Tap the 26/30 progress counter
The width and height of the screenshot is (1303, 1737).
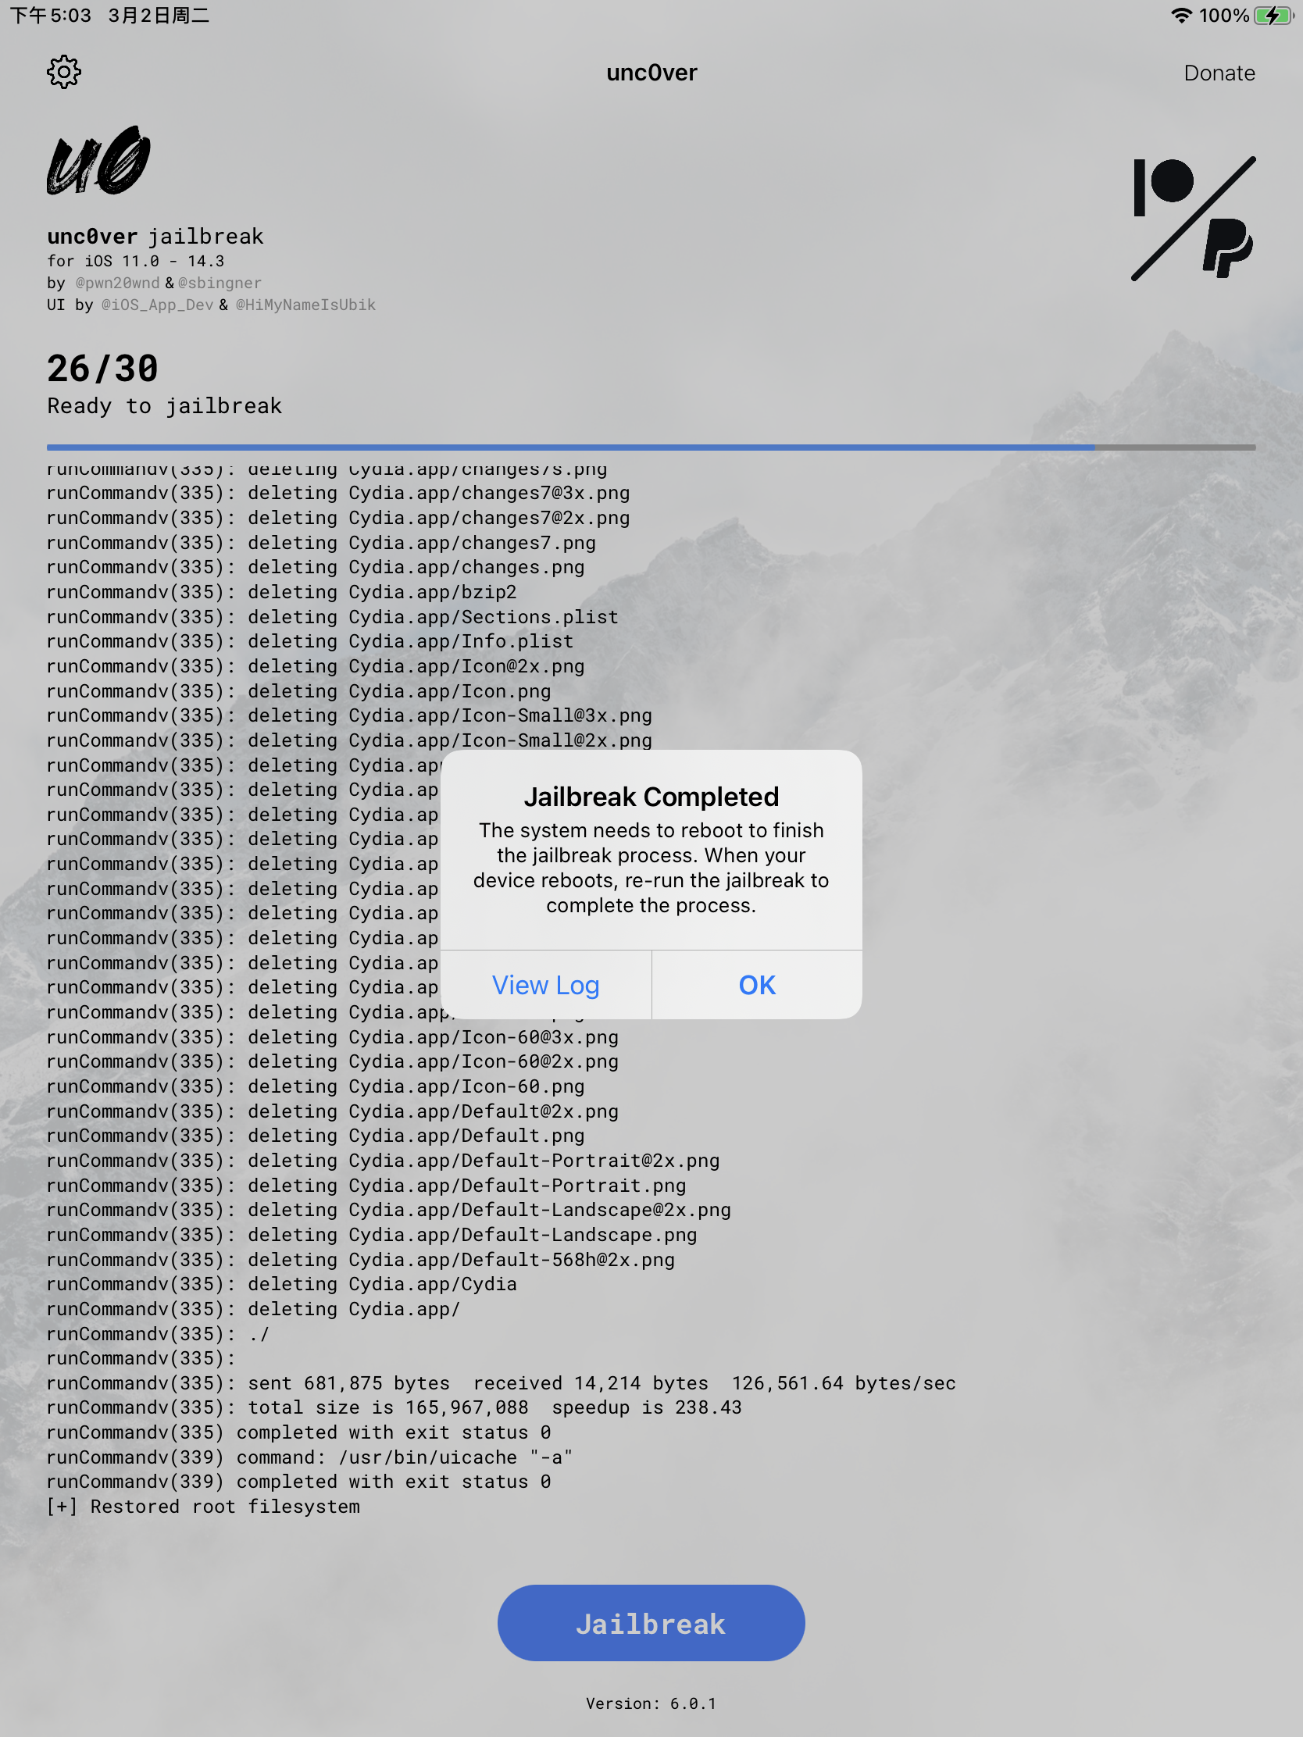[x=102, y=367]
